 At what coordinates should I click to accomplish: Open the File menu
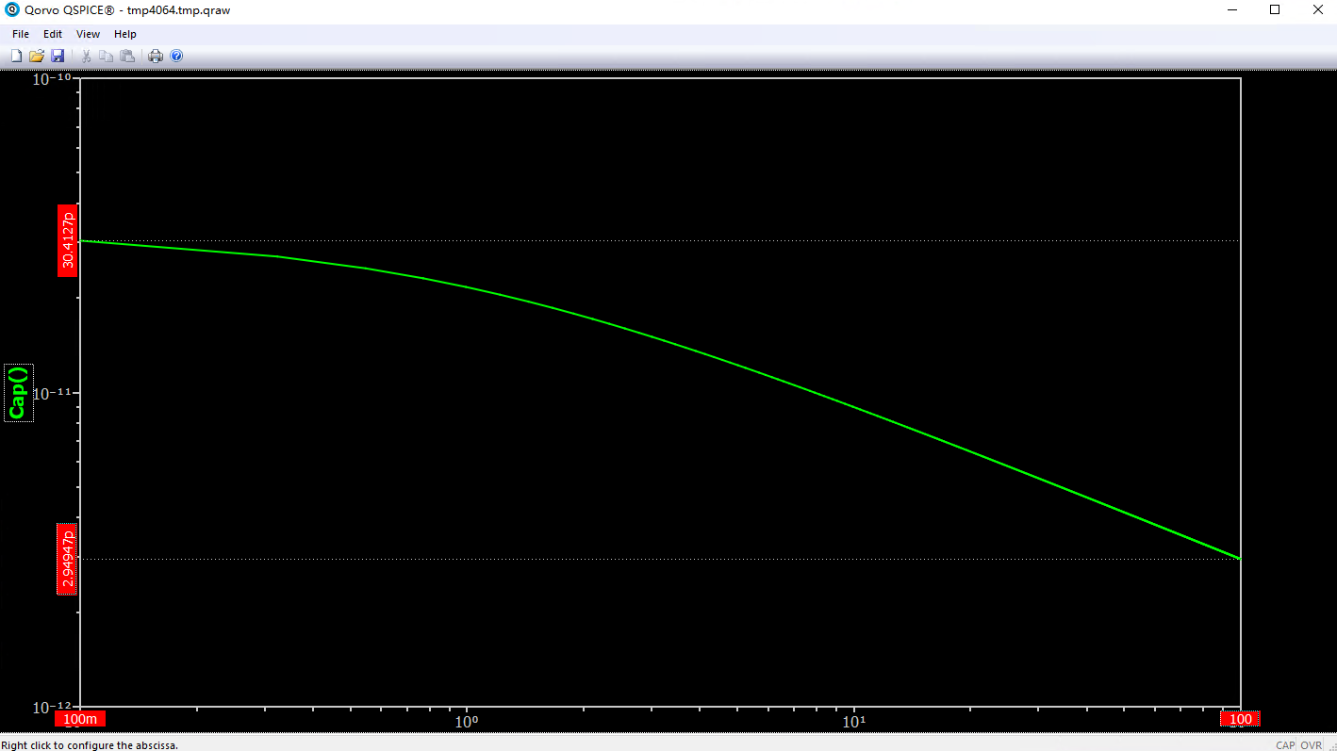click(x=21, y=34)
